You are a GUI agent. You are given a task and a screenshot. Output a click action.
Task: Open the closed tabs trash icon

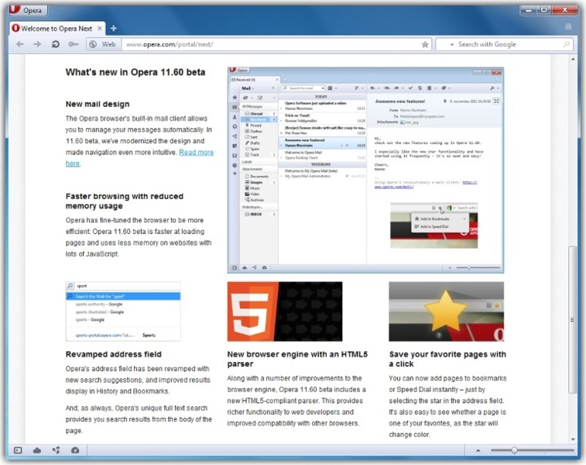coord(568,27)
